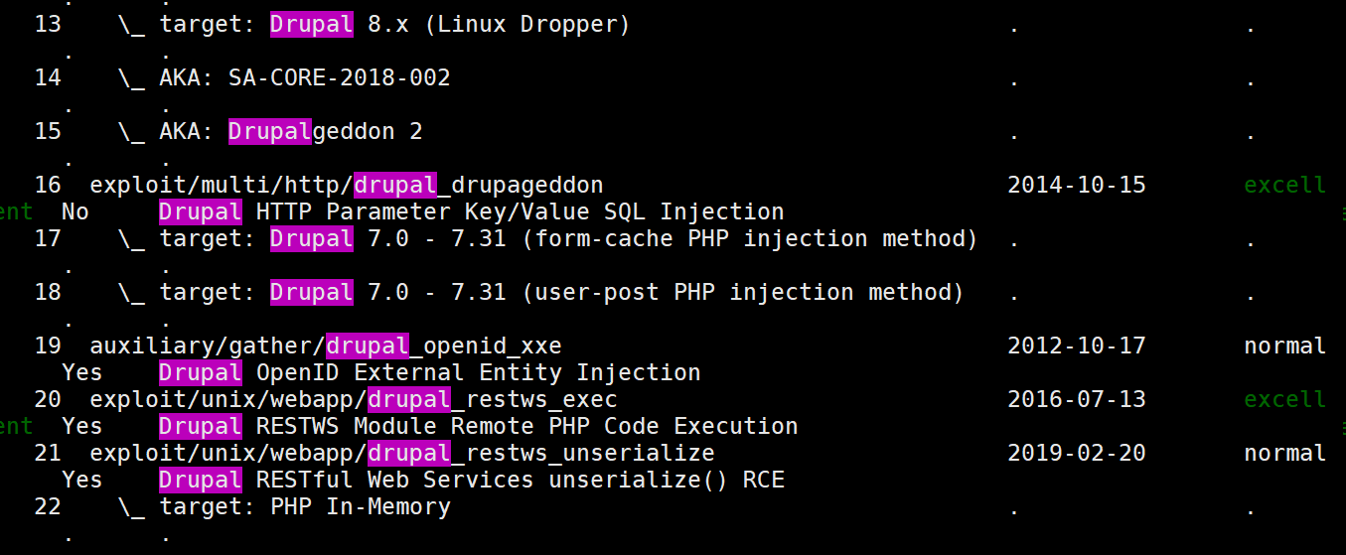Select the auxiliary/gather/drupal_openid_xxe module line

326,346
